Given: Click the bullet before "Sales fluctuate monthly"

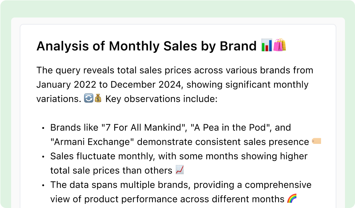Looking at the screenshot, I should (x=43, y=156).
